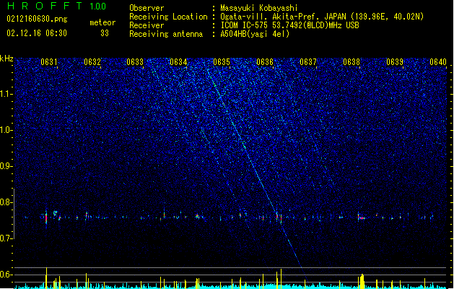The image size is (454, 289).
Task: Select the file name 0212160630.png
Action: pyautogui.click(x=37, y=19)
